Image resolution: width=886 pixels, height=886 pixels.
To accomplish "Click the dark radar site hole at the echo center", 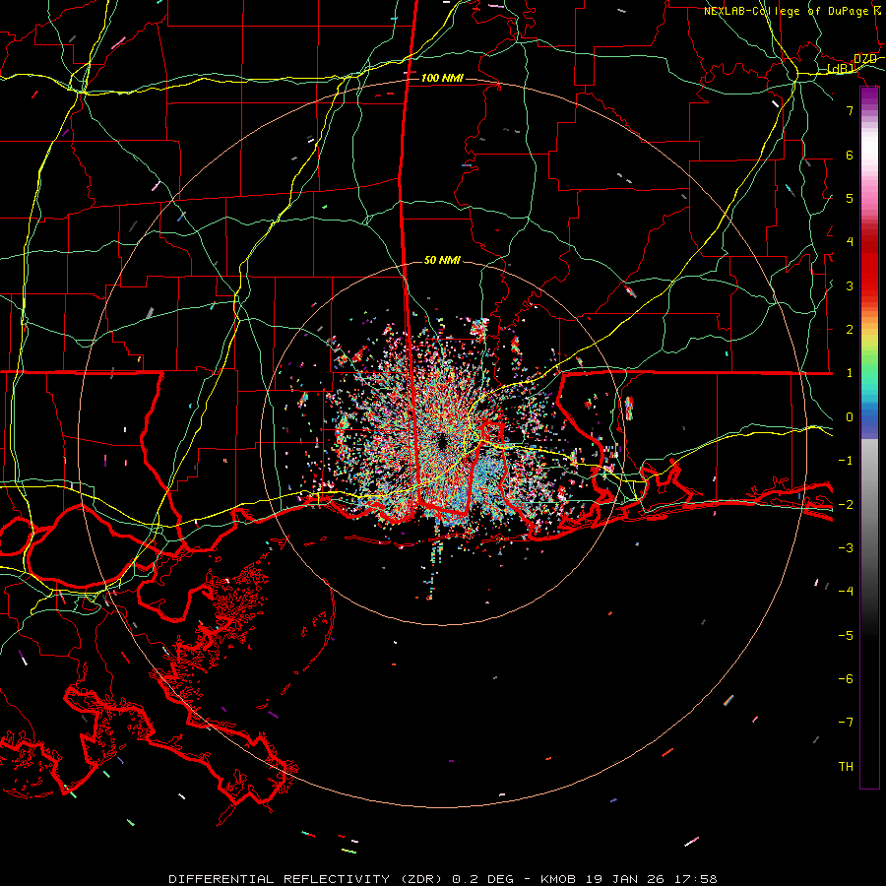I will coord(441,441).
